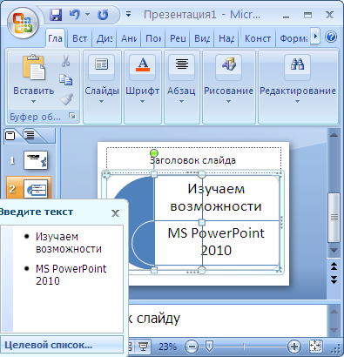344x357 pixels.
Task: Cut selection with scissors icon
Action: click(66, 61)
